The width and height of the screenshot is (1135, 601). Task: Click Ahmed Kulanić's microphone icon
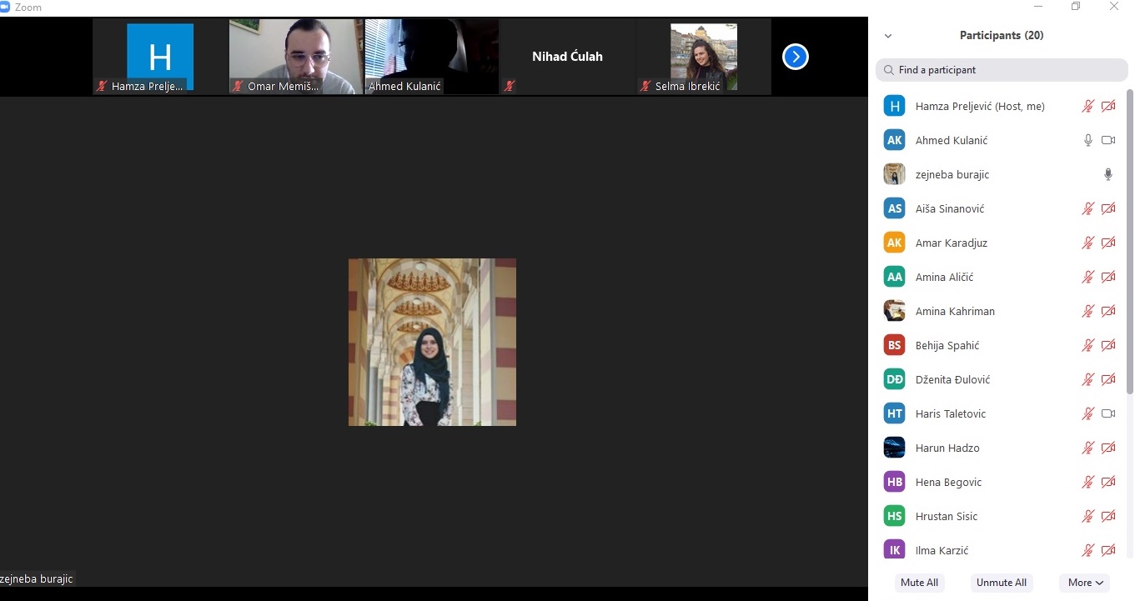click(1087, 140)
